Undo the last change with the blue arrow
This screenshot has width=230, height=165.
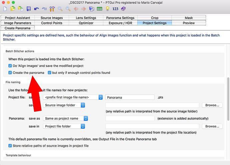click(36, 9)
